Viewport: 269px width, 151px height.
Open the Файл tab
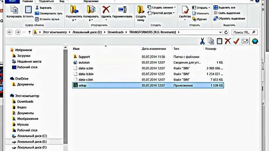(x=12, y=1)
